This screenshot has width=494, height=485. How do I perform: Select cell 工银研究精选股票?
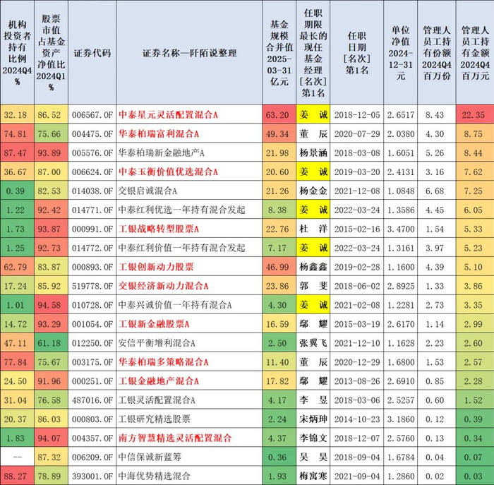(x=155, y=419)
